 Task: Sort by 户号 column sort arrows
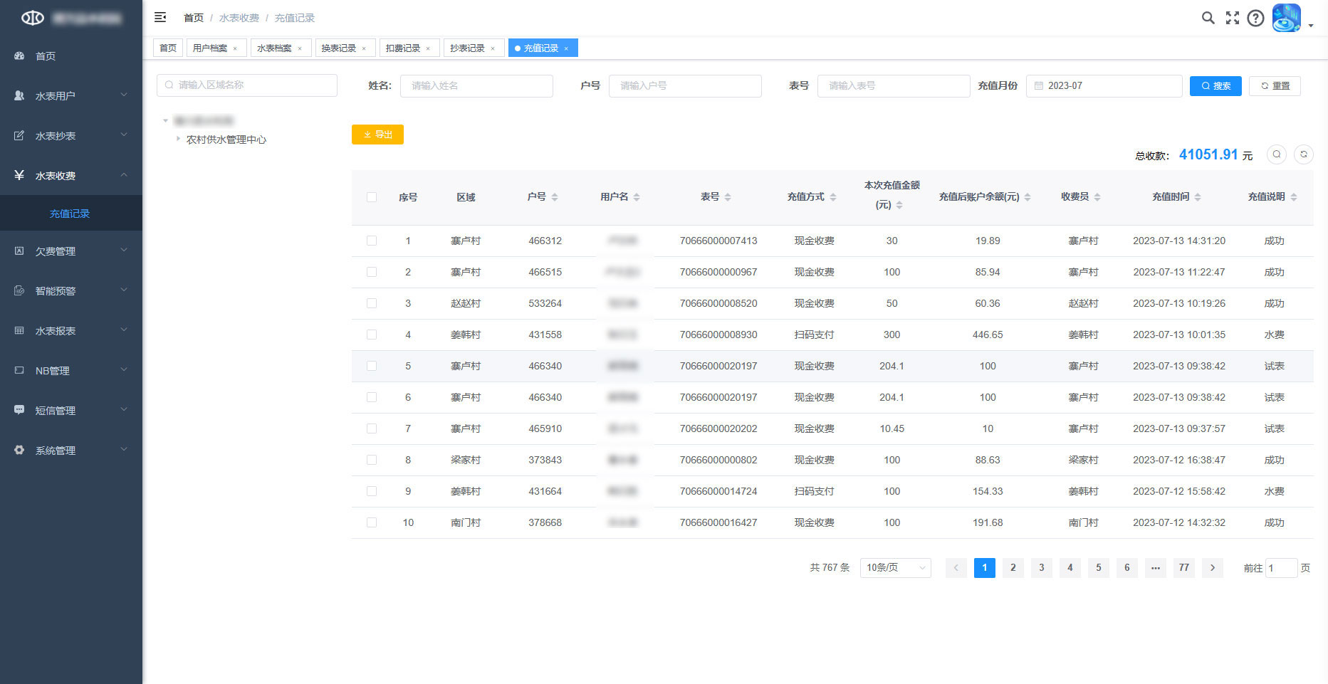pyautogui.click(x=555, y=197)
